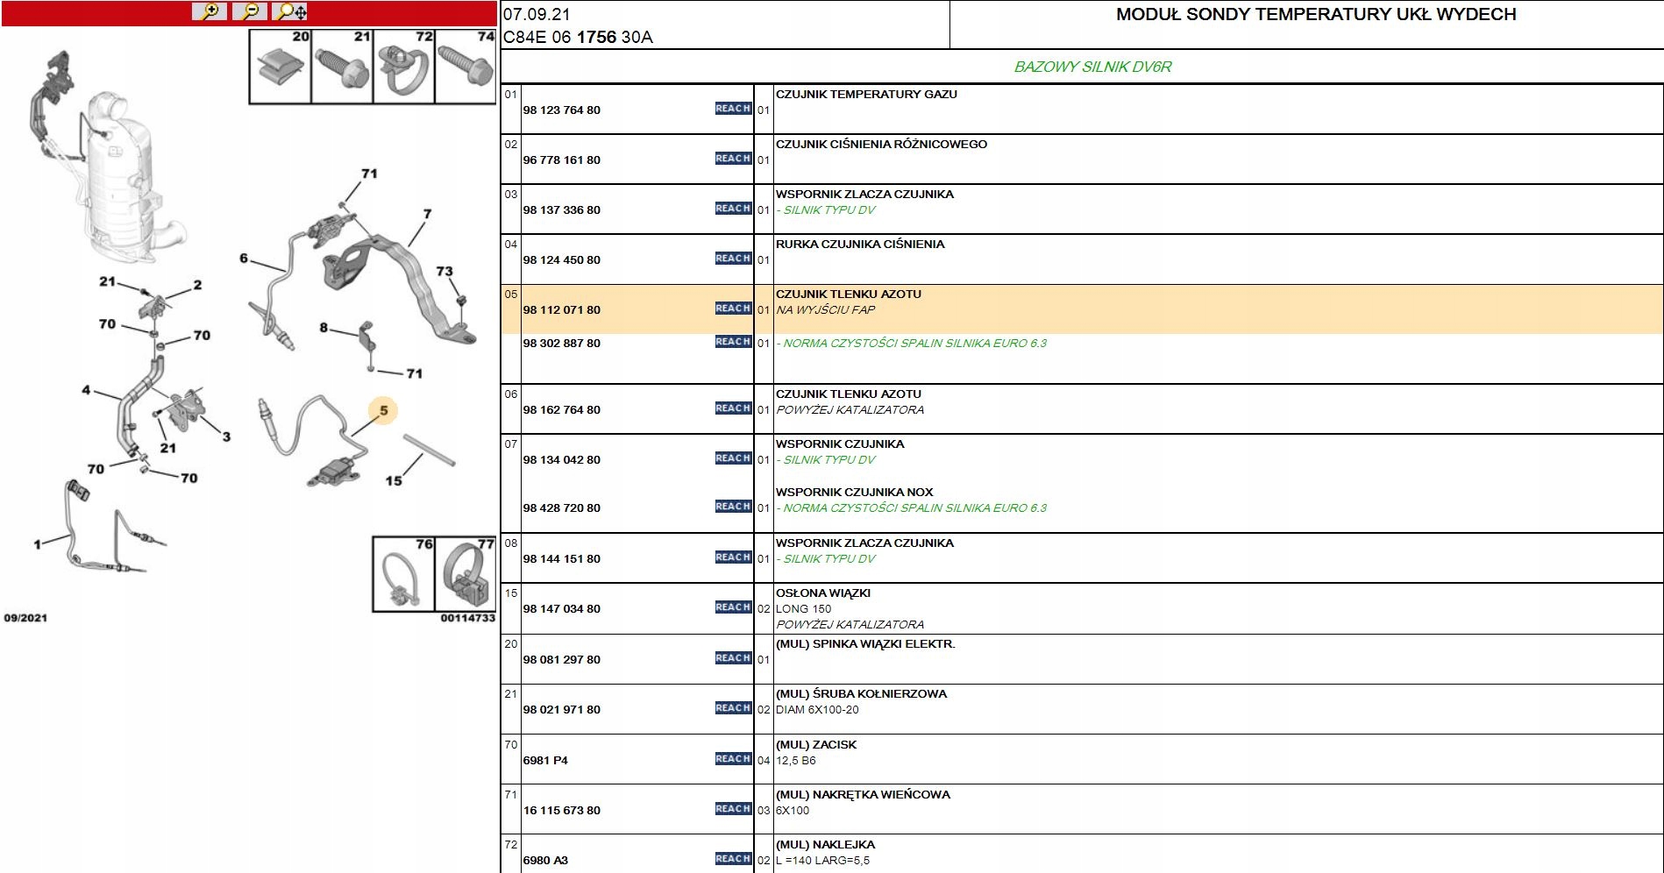
Task: Open thumbnail 72 clamp image
Action: tap(404, 67)
